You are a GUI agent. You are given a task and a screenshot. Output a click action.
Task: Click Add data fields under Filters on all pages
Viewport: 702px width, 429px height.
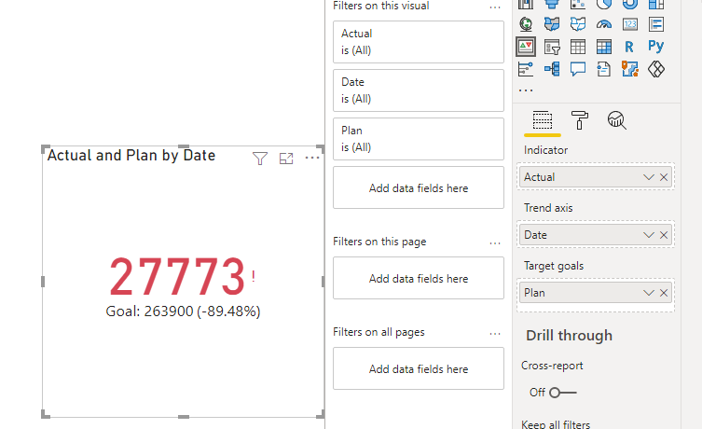coord(419,368)
